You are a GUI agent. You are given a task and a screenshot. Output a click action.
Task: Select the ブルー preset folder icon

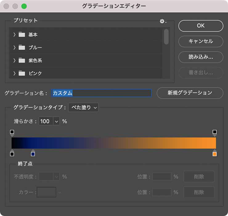click(x=22, y=48)
